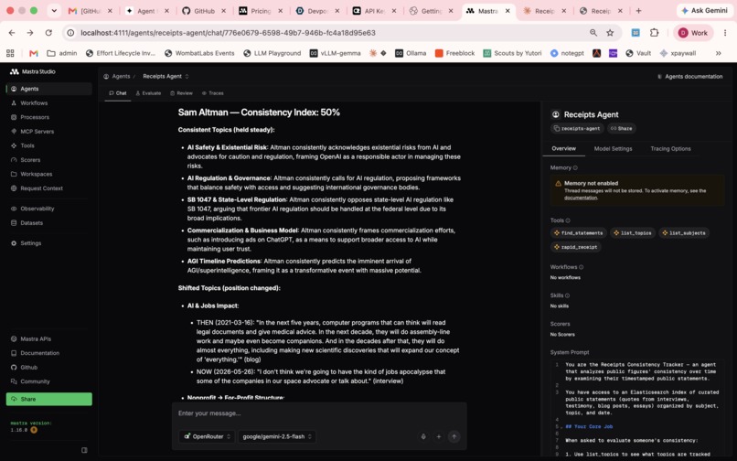Open MCP Servers in the sidebar
Image resolution: width=737 pixels, height=461 pixels.
pos(48,131)
